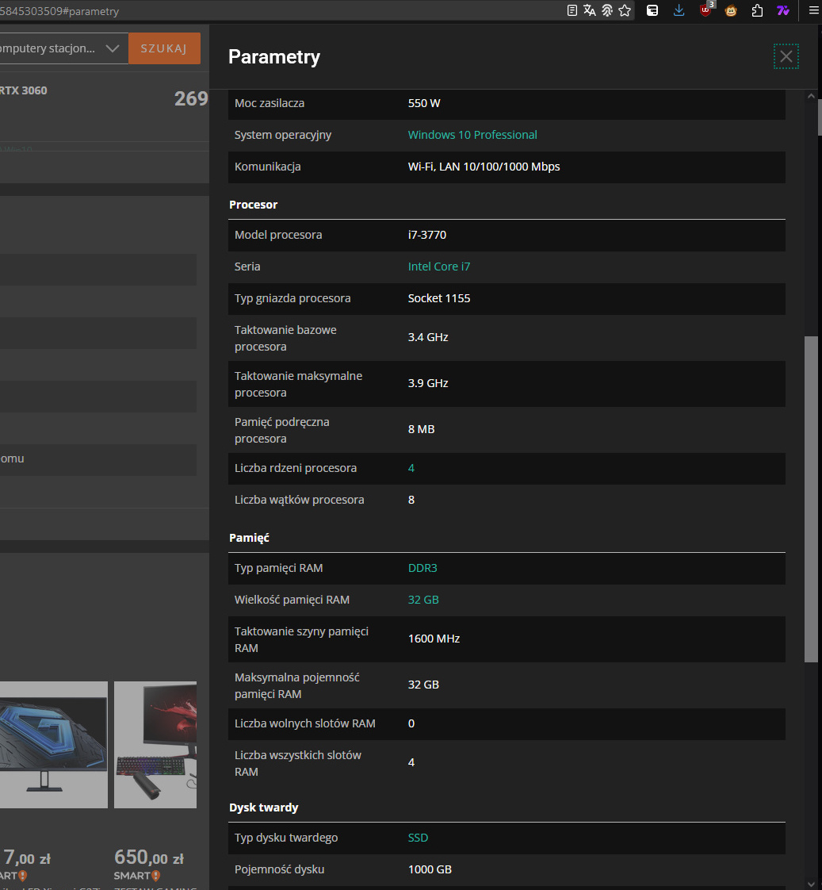Open the gaming keyboard set thumbnail
This screenshot has height=890, width=822.
click(x=155, y=745)
